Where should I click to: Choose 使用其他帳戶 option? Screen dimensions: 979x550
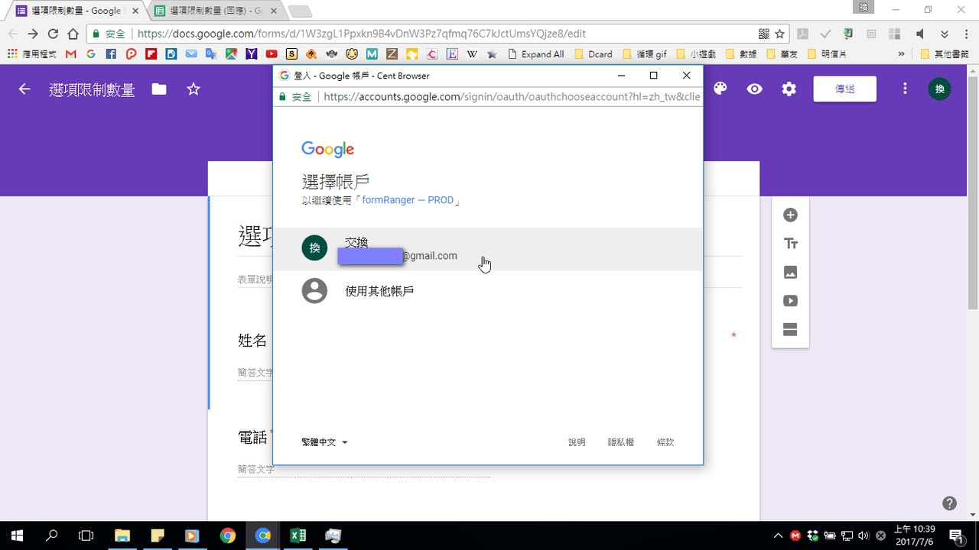pos(488,291)
